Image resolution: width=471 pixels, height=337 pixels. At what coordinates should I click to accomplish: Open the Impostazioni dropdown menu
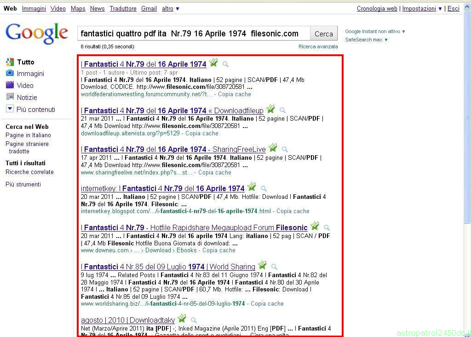coord(422,9)
